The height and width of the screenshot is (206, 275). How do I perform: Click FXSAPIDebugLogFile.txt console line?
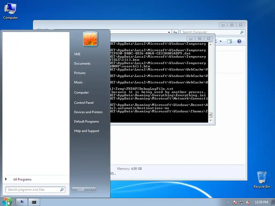click(142, 89)
